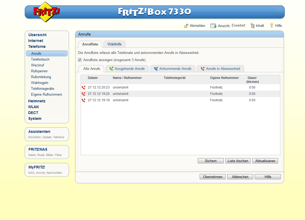The image size is (305, 220).
Task: Switch to the Wählhilfe tab
Action: coord(114,44)
